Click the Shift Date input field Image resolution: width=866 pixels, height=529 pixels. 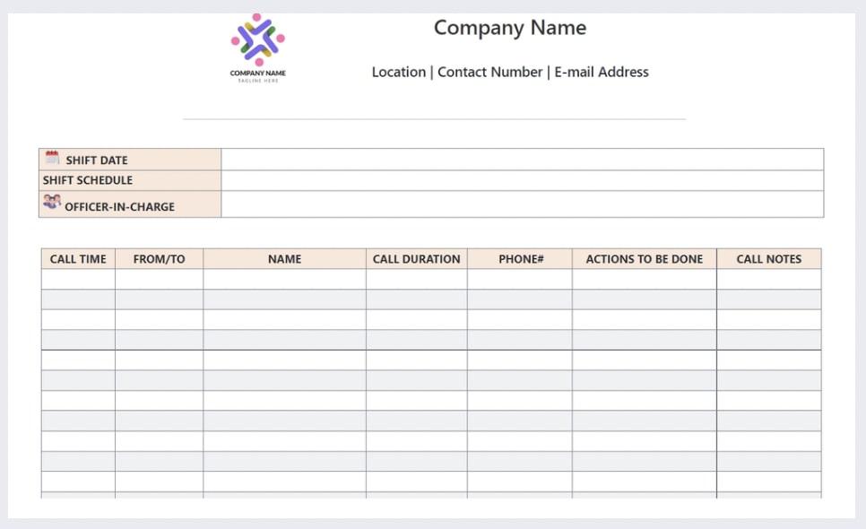tap(522, 160)
